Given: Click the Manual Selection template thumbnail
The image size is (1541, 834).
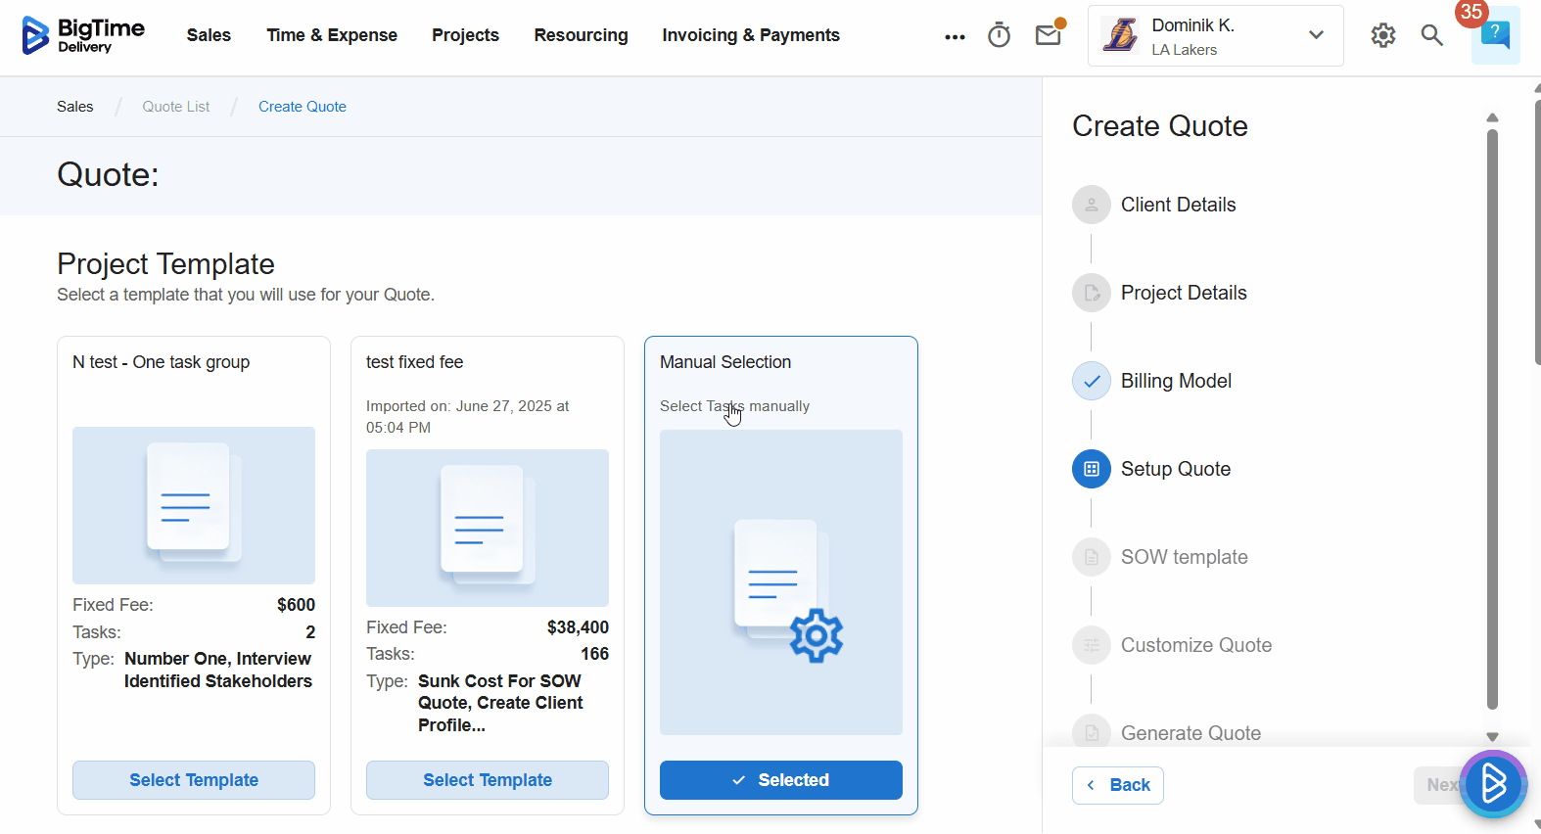Looking at the screenshot, I should [780, 582].
